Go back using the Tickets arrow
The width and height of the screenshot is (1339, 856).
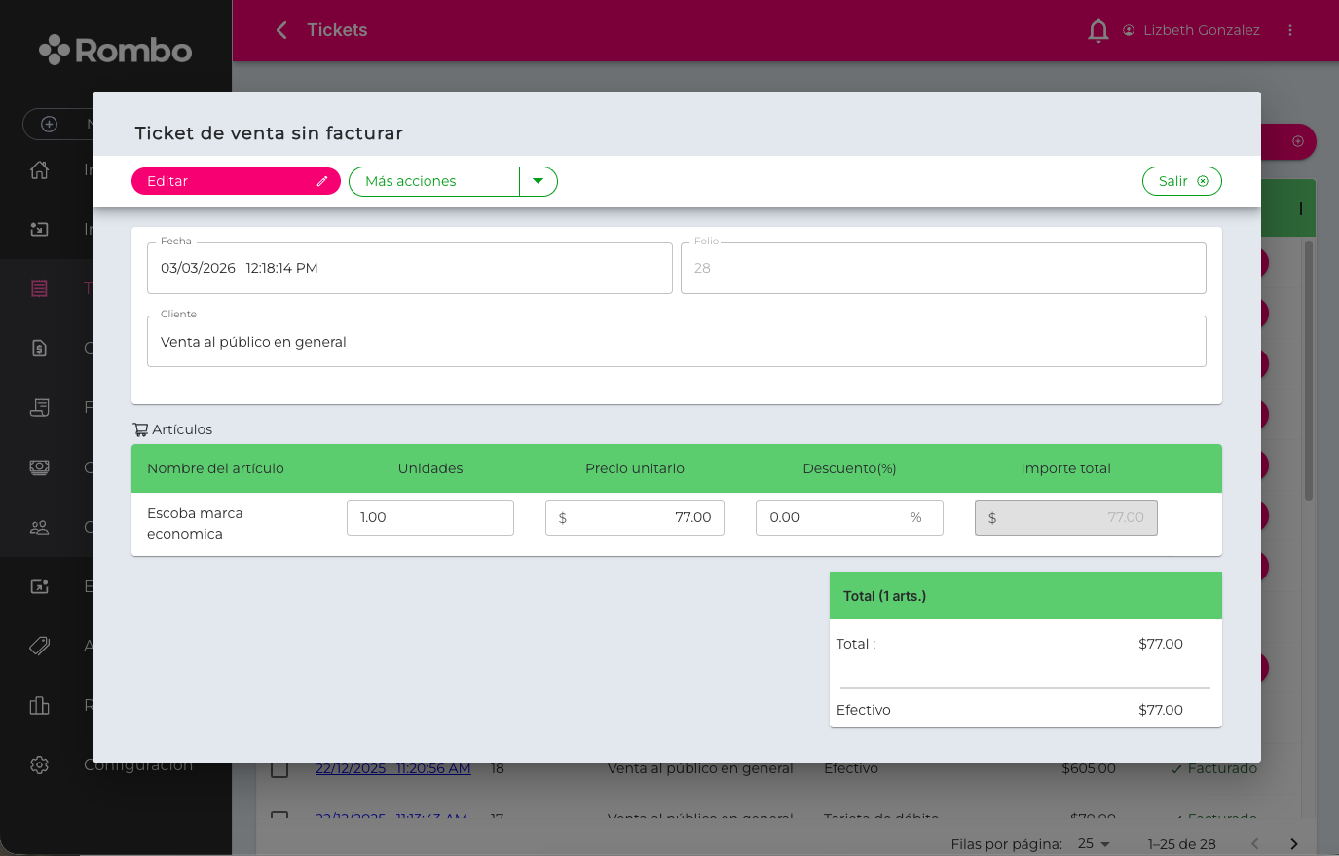point(281,30)
